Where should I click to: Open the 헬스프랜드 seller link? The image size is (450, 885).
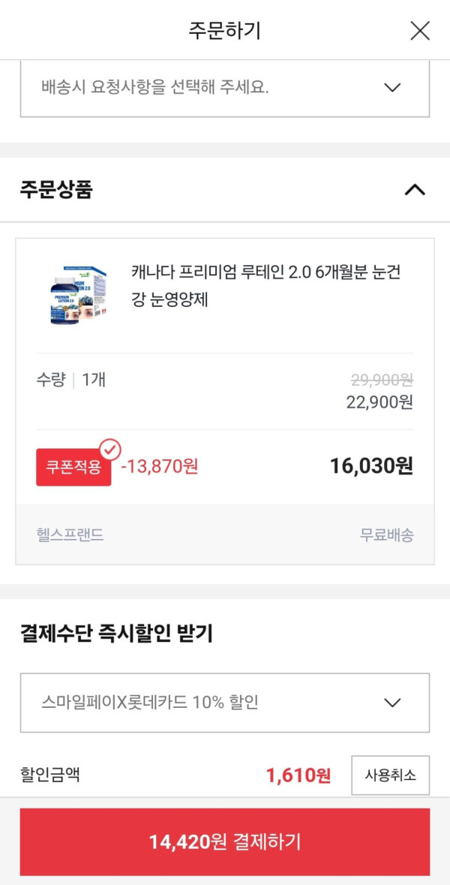point(70,534)
